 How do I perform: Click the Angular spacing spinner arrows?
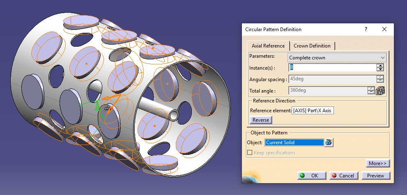380,79
